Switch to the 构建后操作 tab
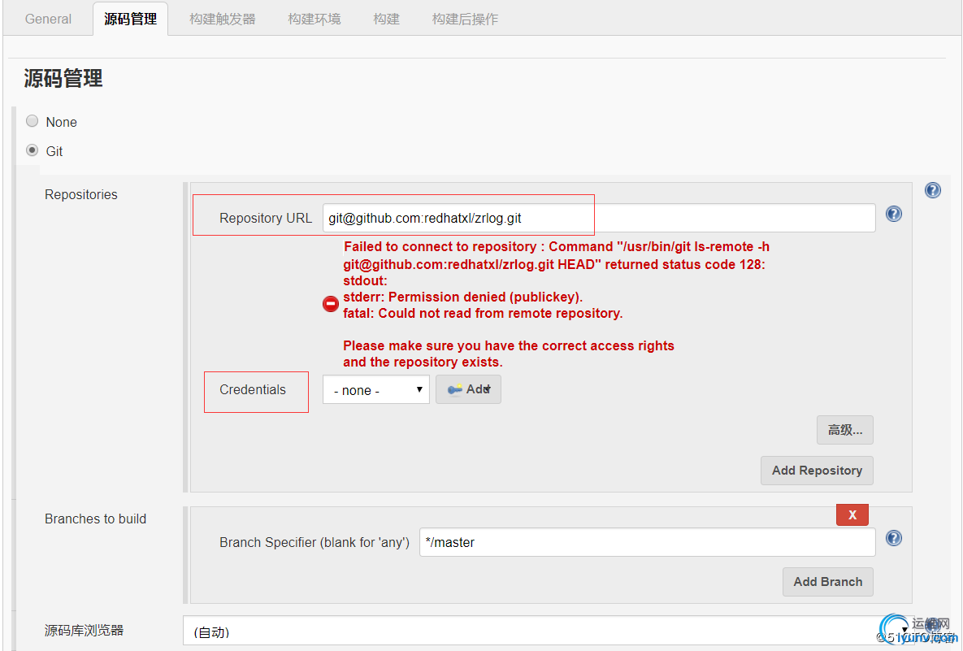The height and width of the screenshot is (651, 963). 465,19
